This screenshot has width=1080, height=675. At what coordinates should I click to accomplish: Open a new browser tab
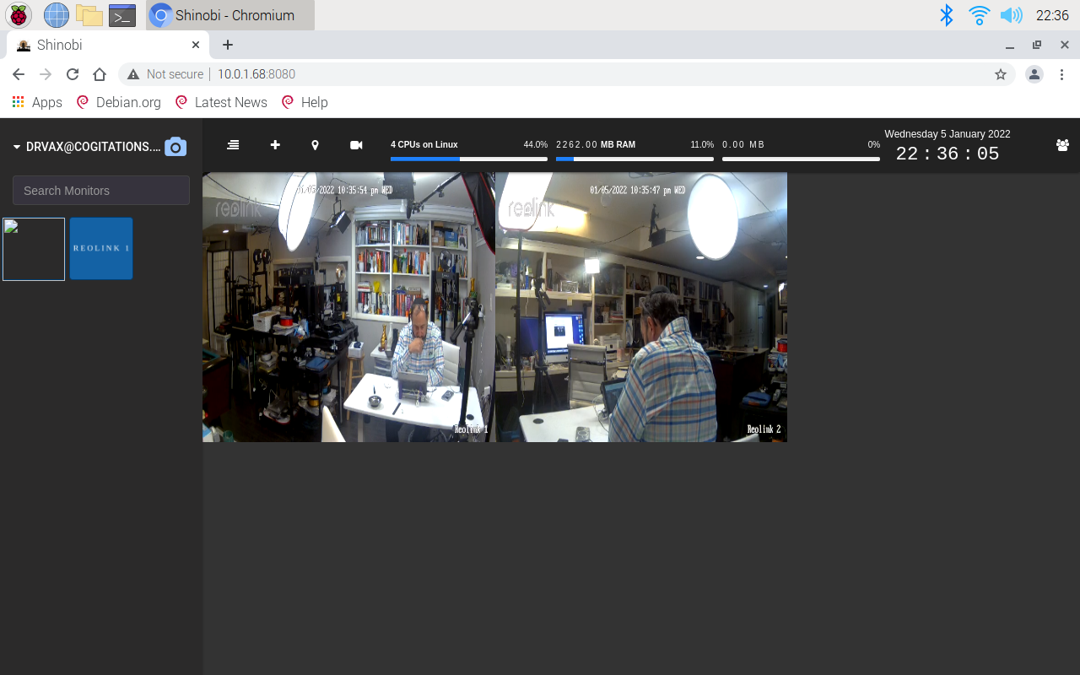227,45
